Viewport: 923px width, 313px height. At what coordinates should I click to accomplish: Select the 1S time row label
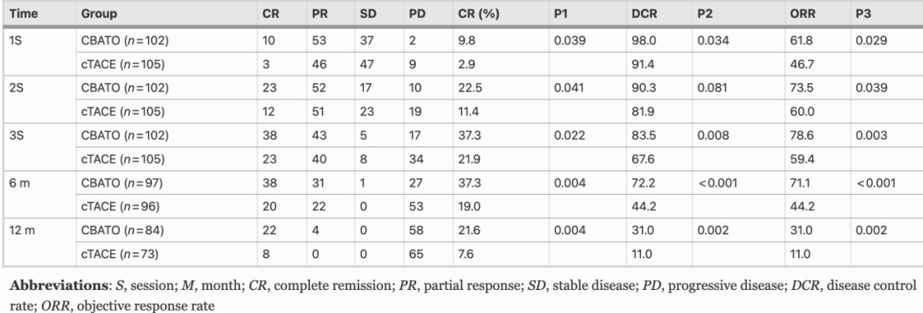coord(17,40)
